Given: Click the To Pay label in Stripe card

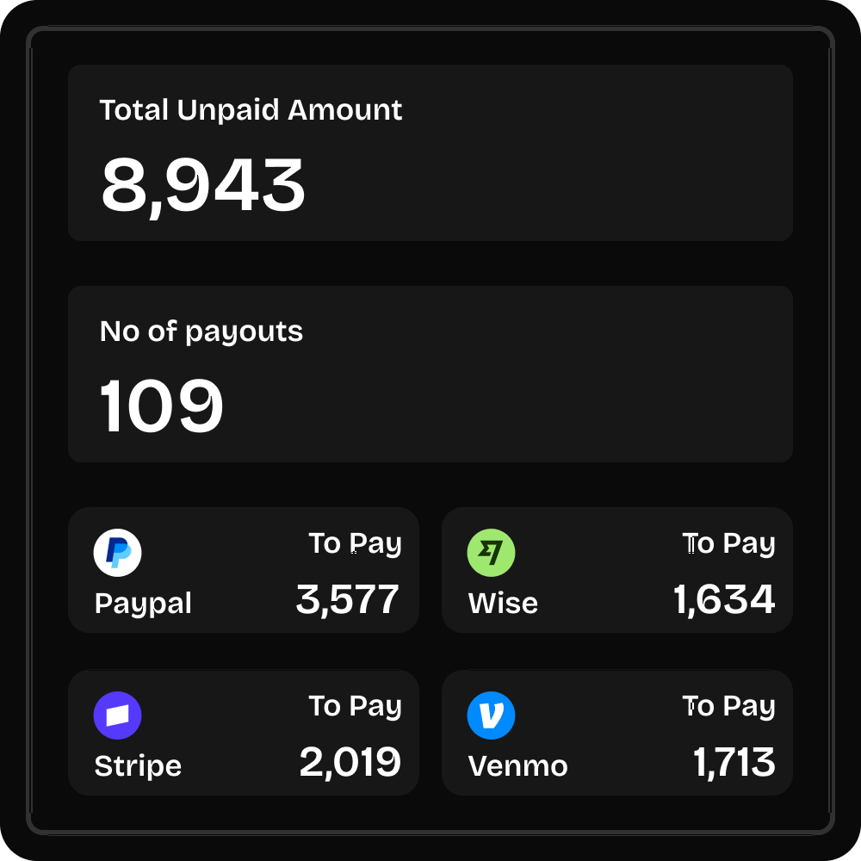Looking at the screenshot, I should (355, 707).
